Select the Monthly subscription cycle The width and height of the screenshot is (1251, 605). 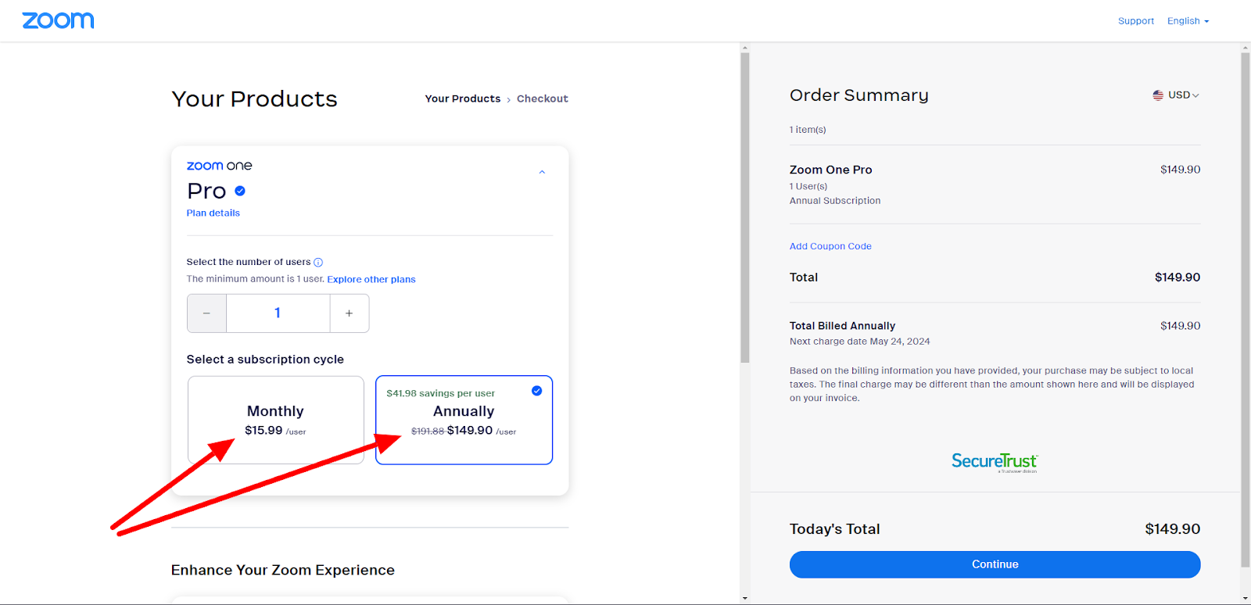tap(275, 420)
